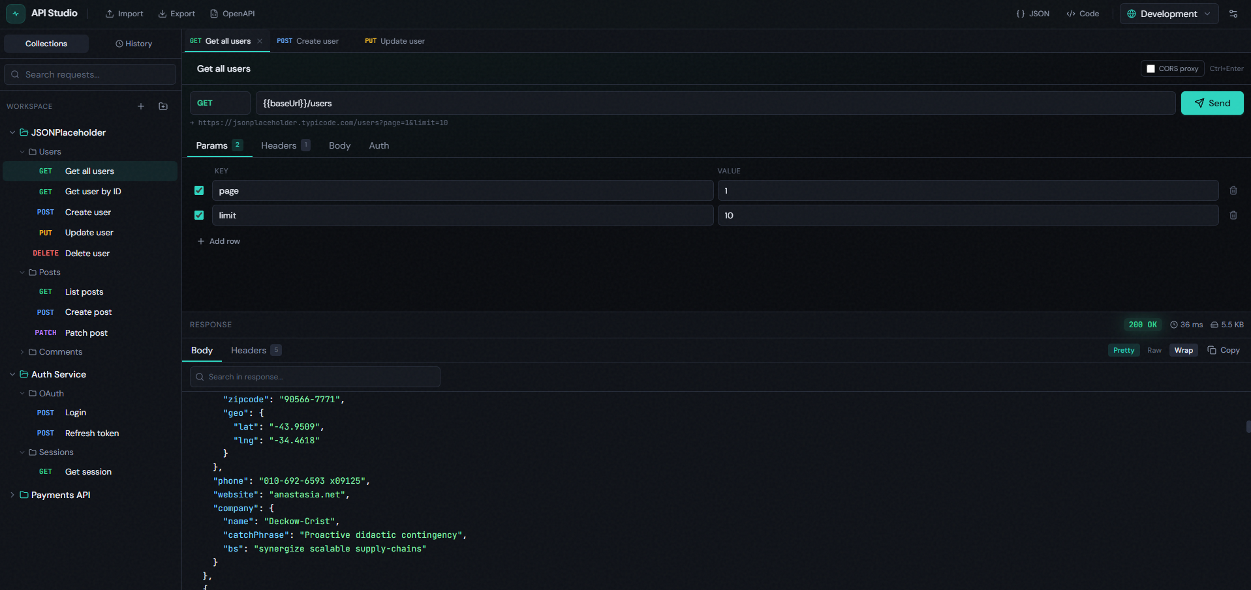The height and width of the screenshot is (590, 1251).
Task: Click the Search requests field
Action: [x=90, y=74]
